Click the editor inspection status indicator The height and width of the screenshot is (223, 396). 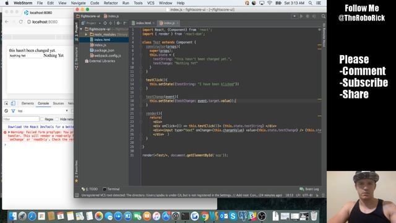point(319,30)
